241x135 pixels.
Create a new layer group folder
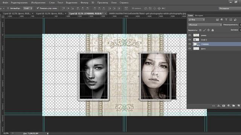(233, 106)
